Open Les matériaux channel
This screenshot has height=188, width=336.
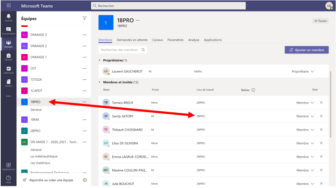click(40, 163)
